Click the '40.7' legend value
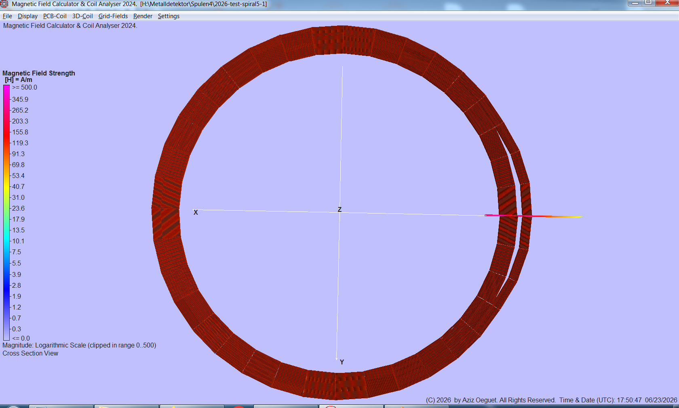The image size is (679, 408). [x=18, y=186]
